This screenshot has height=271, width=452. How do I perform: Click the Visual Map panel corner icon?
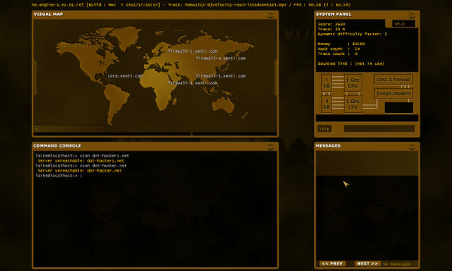(270, 15)
